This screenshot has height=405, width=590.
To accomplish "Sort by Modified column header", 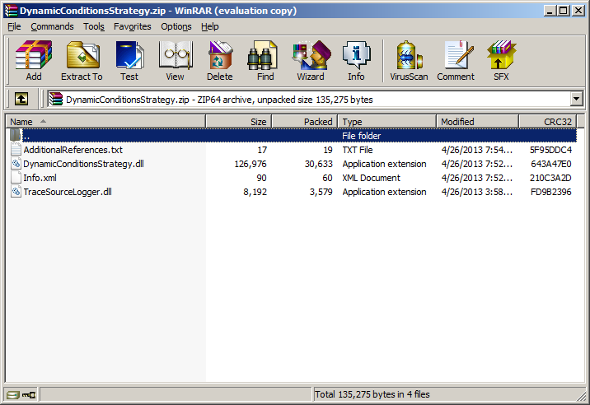I will [477, 122].
